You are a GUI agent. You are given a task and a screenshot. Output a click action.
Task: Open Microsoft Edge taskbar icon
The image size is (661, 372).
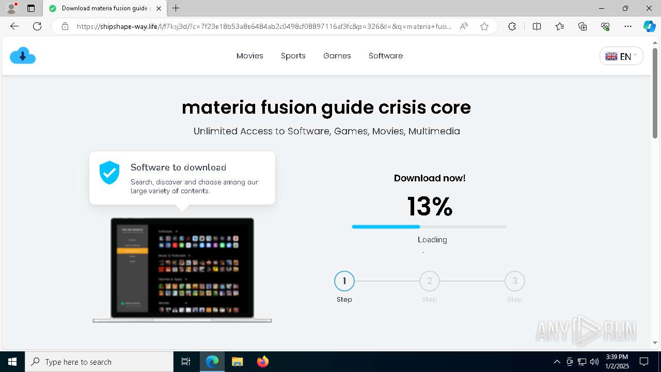click(x=212, y=362)
